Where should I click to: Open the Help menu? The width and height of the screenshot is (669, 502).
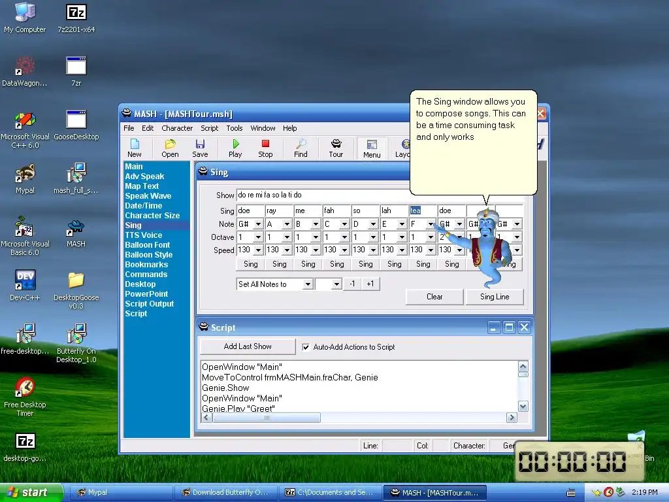click(289, 128)
